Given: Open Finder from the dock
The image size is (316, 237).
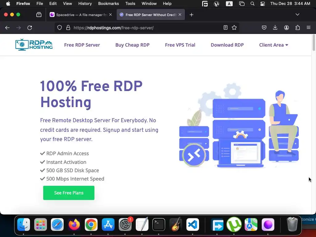Looking at the screenshot, I should coord(23,225).
